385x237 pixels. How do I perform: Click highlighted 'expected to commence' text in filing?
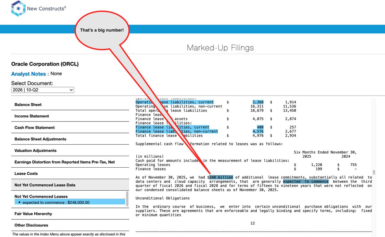(x=306, y=181)
